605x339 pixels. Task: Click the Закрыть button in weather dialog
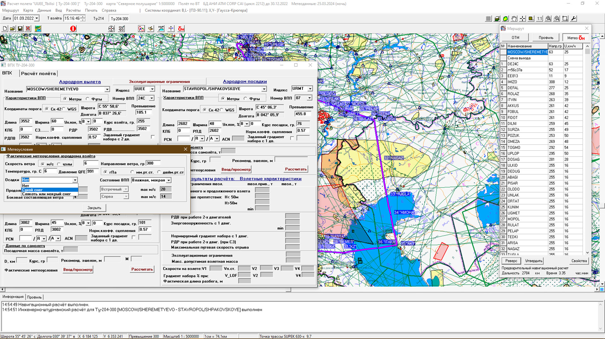94,208
